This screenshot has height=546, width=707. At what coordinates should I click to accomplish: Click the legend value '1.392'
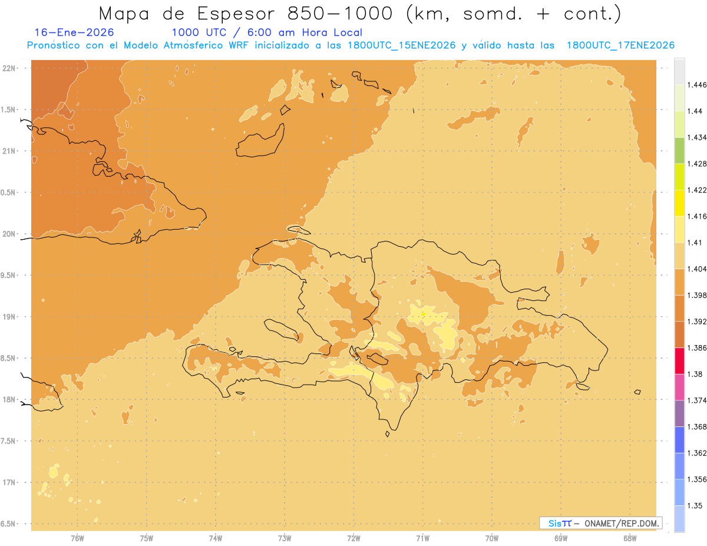click(697, 322)
